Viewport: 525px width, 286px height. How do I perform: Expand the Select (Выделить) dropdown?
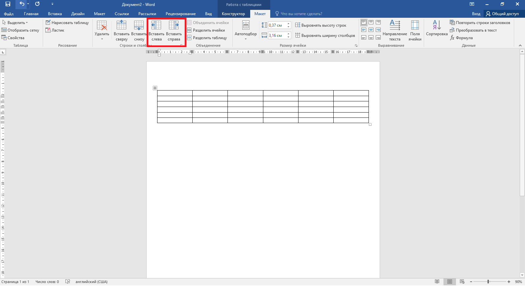(x=15, y=23)
